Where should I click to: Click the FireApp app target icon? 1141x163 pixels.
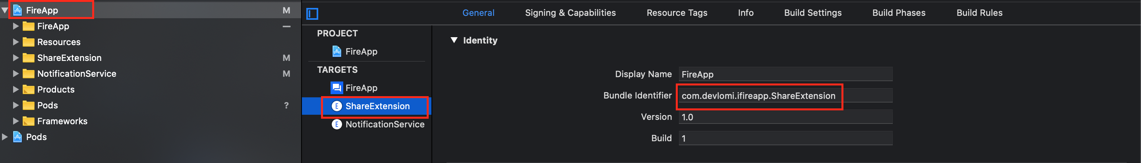(336, 88)
